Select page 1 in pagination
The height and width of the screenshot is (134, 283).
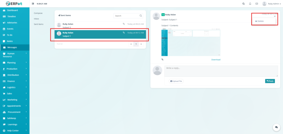136,44
